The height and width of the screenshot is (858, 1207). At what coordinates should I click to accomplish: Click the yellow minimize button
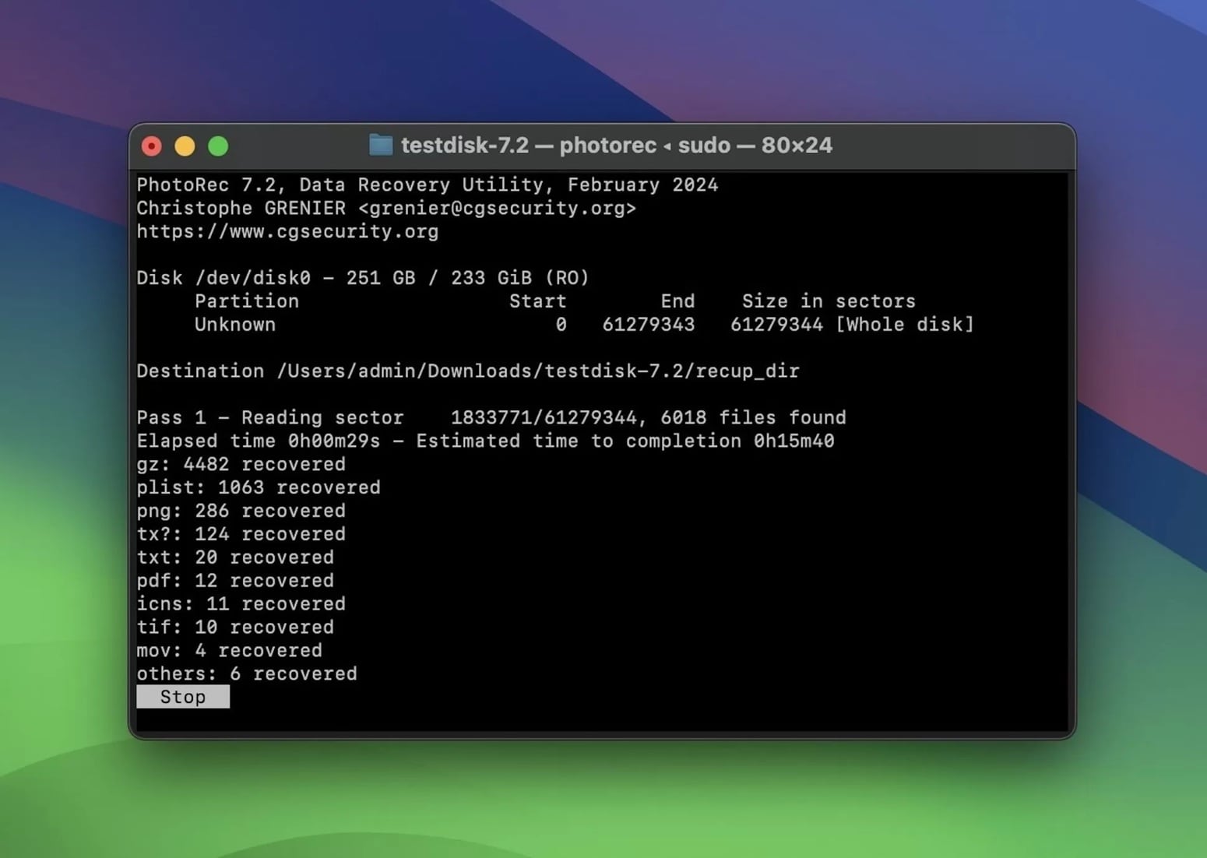pyautogui.click(x=185, y=146)
